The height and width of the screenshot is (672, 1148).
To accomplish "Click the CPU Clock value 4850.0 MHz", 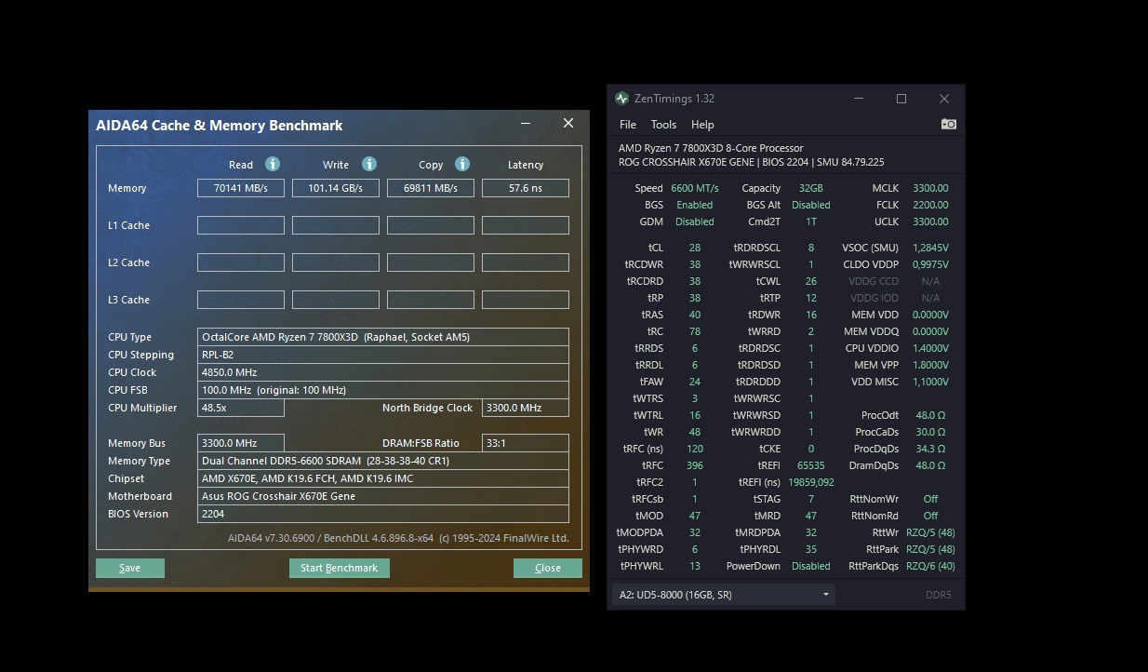I will (x=383, y=372).
